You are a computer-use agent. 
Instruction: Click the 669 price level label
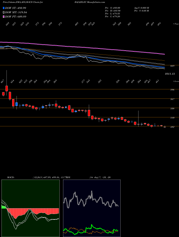172,66
